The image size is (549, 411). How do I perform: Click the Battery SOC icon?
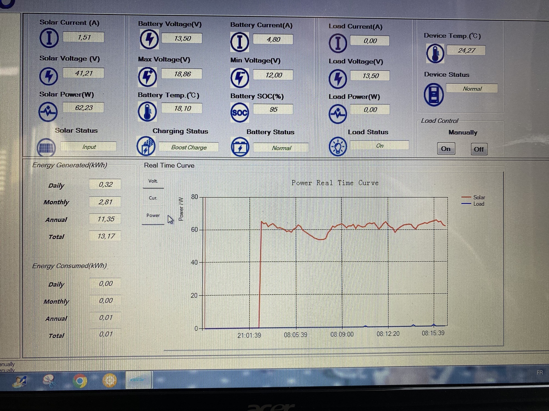(239, 113)
